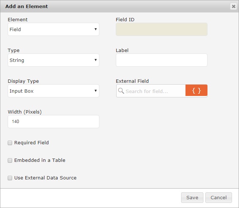Select the Width (Pixels) input field
Image resolution: width=239 pixels, height=208 pixels.
click(54, 122)
